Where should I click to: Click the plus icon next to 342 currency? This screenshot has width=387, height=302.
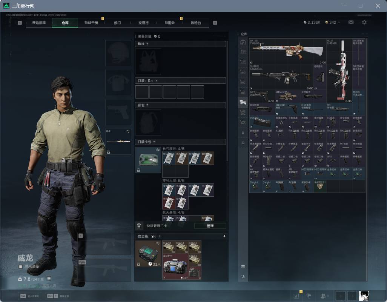coord(339,22)
